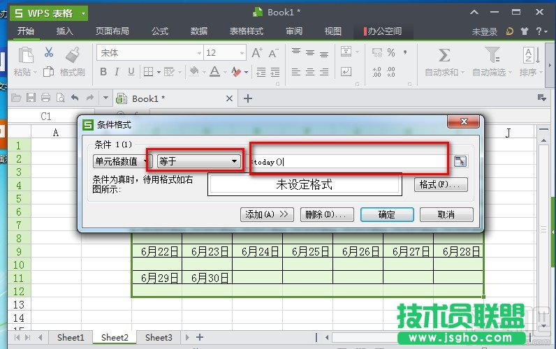556x349 pixels.
Task: Open the font size dropdown 12
Action: click(242, 53)
